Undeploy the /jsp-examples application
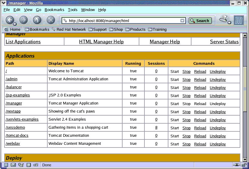This screenshot has height=169, width=249. [x=218, y=96]
